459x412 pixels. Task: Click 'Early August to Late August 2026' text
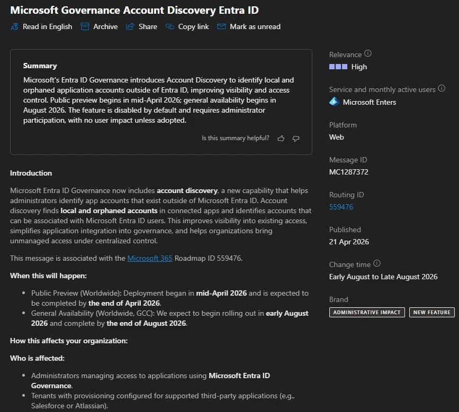(x=383, y=277)
